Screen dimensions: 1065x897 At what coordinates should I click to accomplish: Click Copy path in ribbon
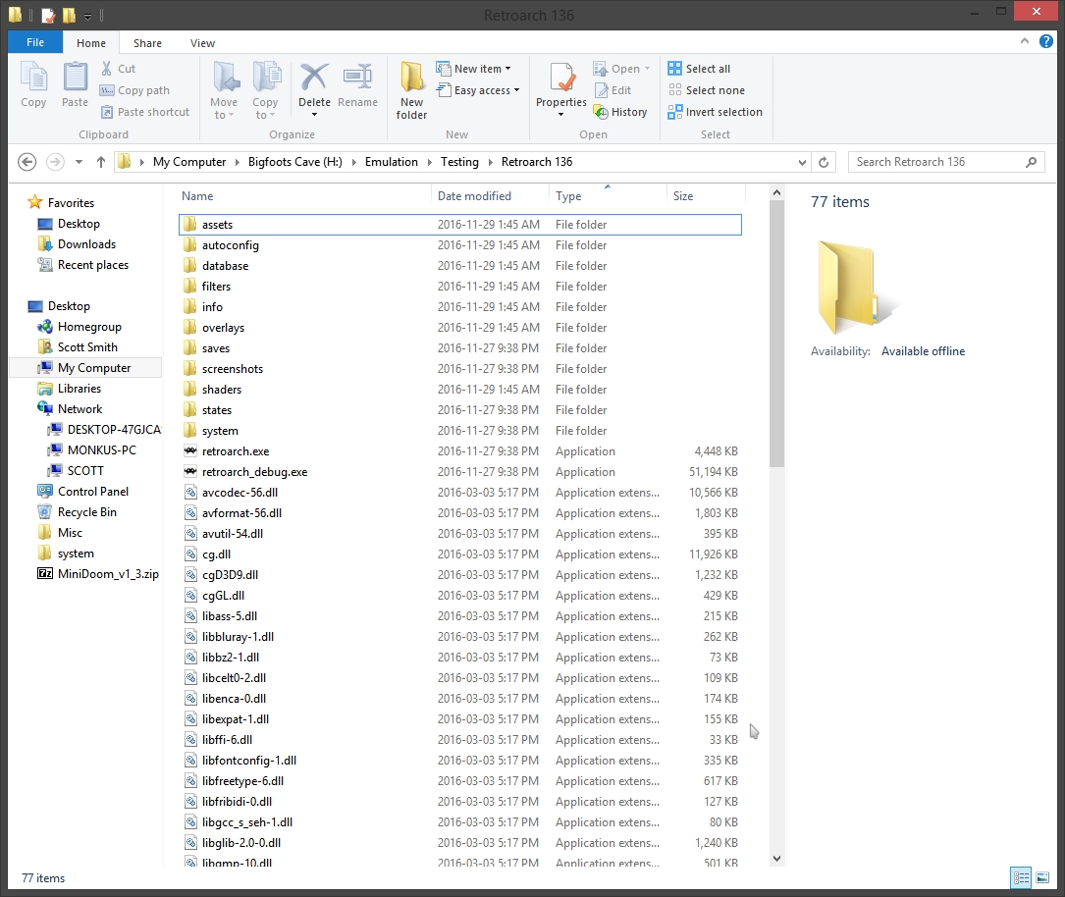pyautogui.click(x=134, y=90)
